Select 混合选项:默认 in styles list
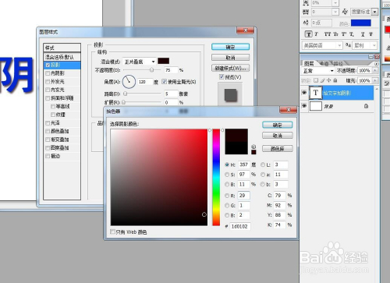The image size is (390, 283). (x=62, y=57)
